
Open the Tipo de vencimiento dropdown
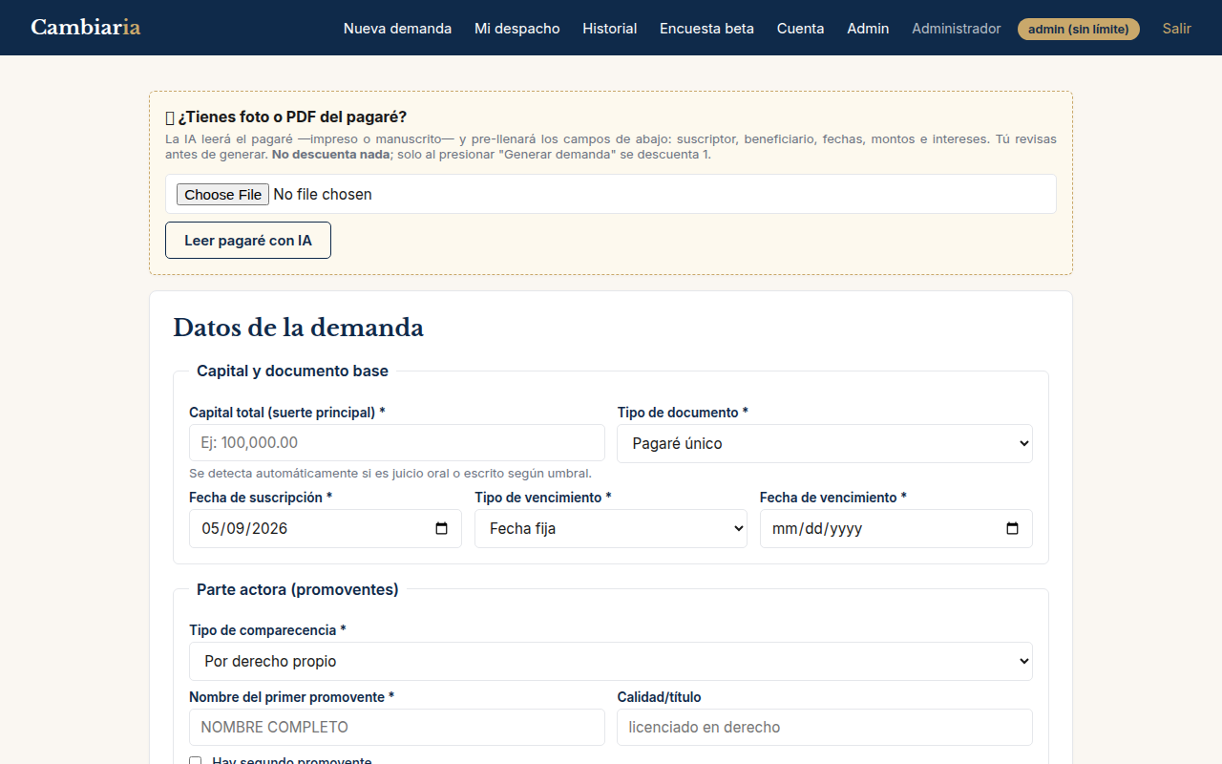pyautogui.click(x=611, y=528)
